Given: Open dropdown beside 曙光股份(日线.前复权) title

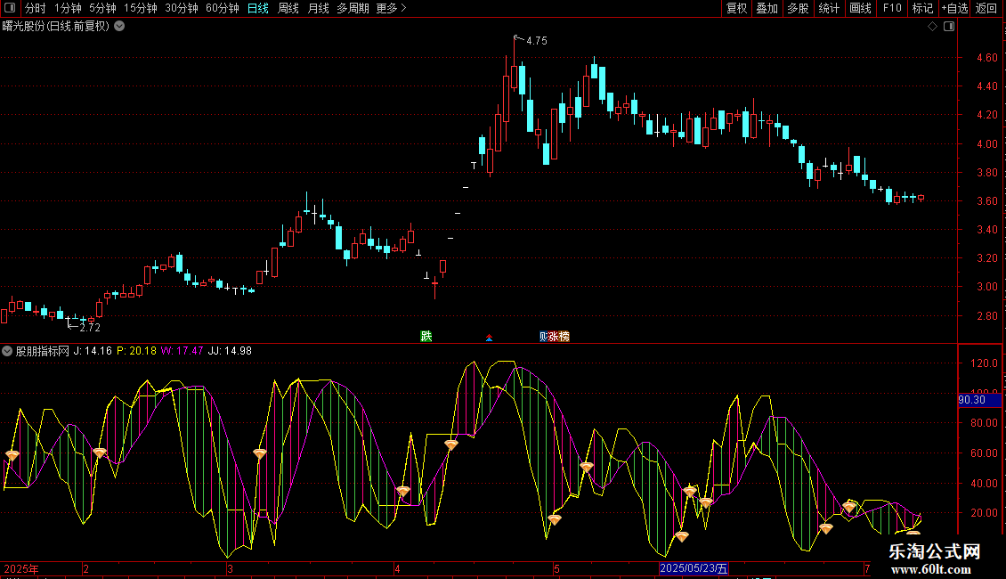Looking at the screenshot, I should pyautogui.click(x=119, y=27).
